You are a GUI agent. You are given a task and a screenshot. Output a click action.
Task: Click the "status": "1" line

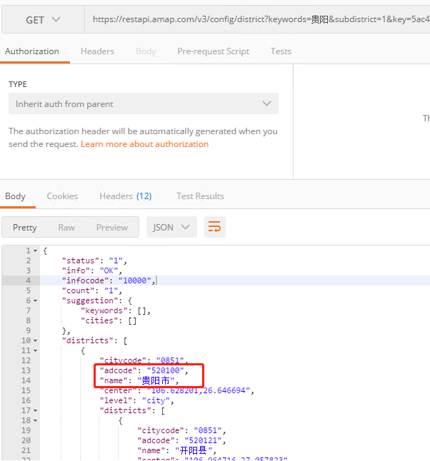pos(94,260)
